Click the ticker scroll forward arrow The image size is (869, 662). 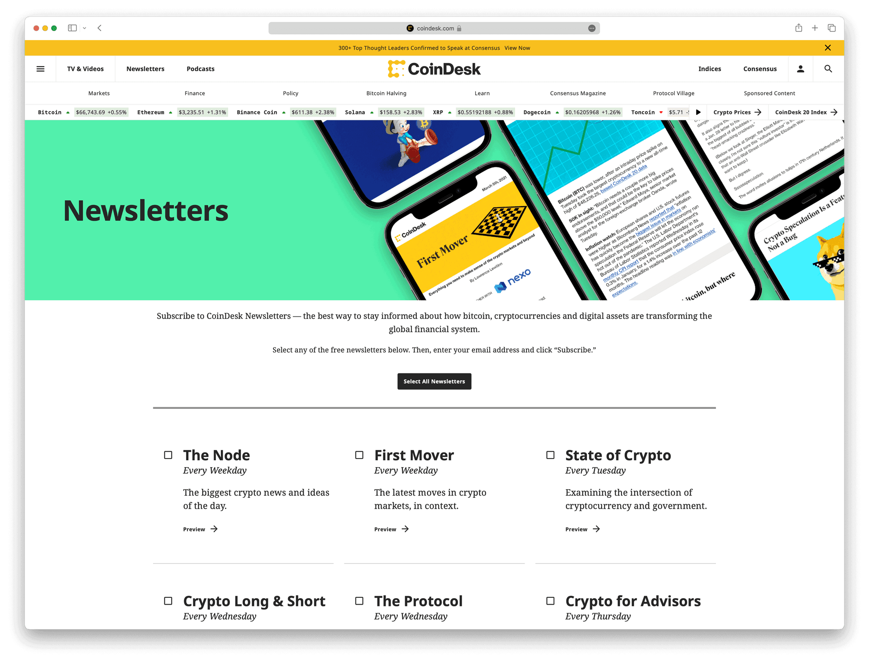[x=699, y=113]
